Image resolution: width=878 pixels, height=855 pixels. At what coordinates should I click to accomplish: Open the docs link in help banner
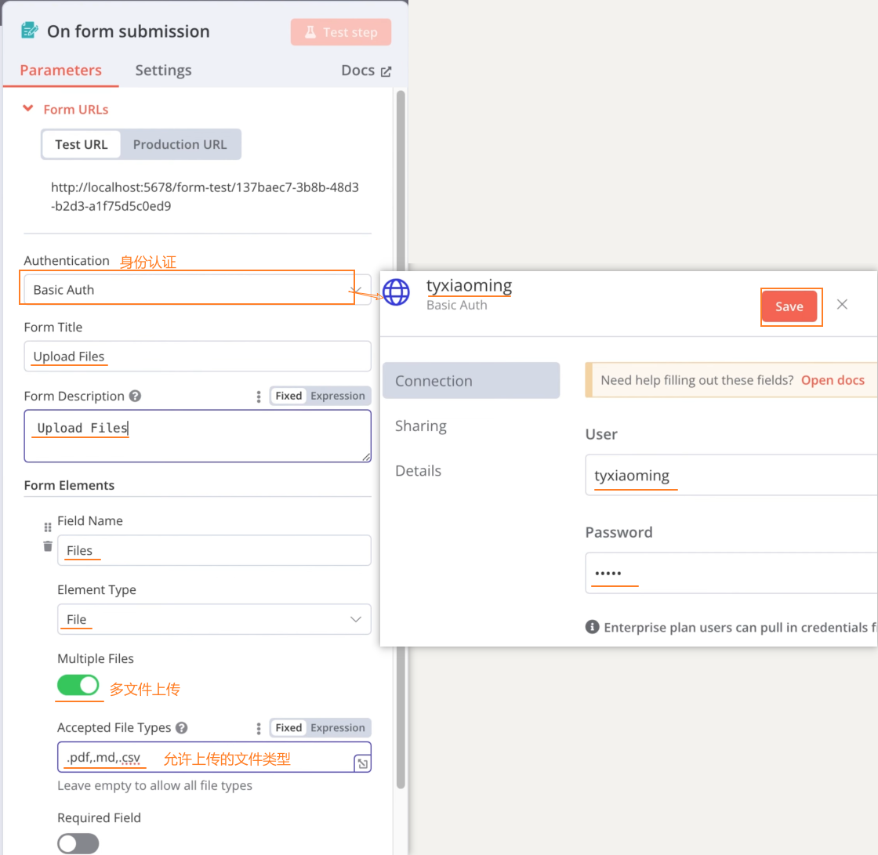point(833,380)
